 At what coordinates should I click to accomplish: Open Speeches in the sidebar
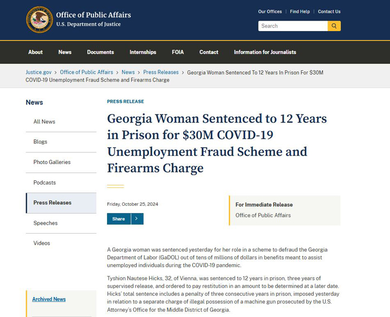[x=46, y=223]
